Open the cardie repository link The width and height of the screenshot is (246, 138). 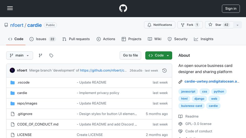pos(35,25)
